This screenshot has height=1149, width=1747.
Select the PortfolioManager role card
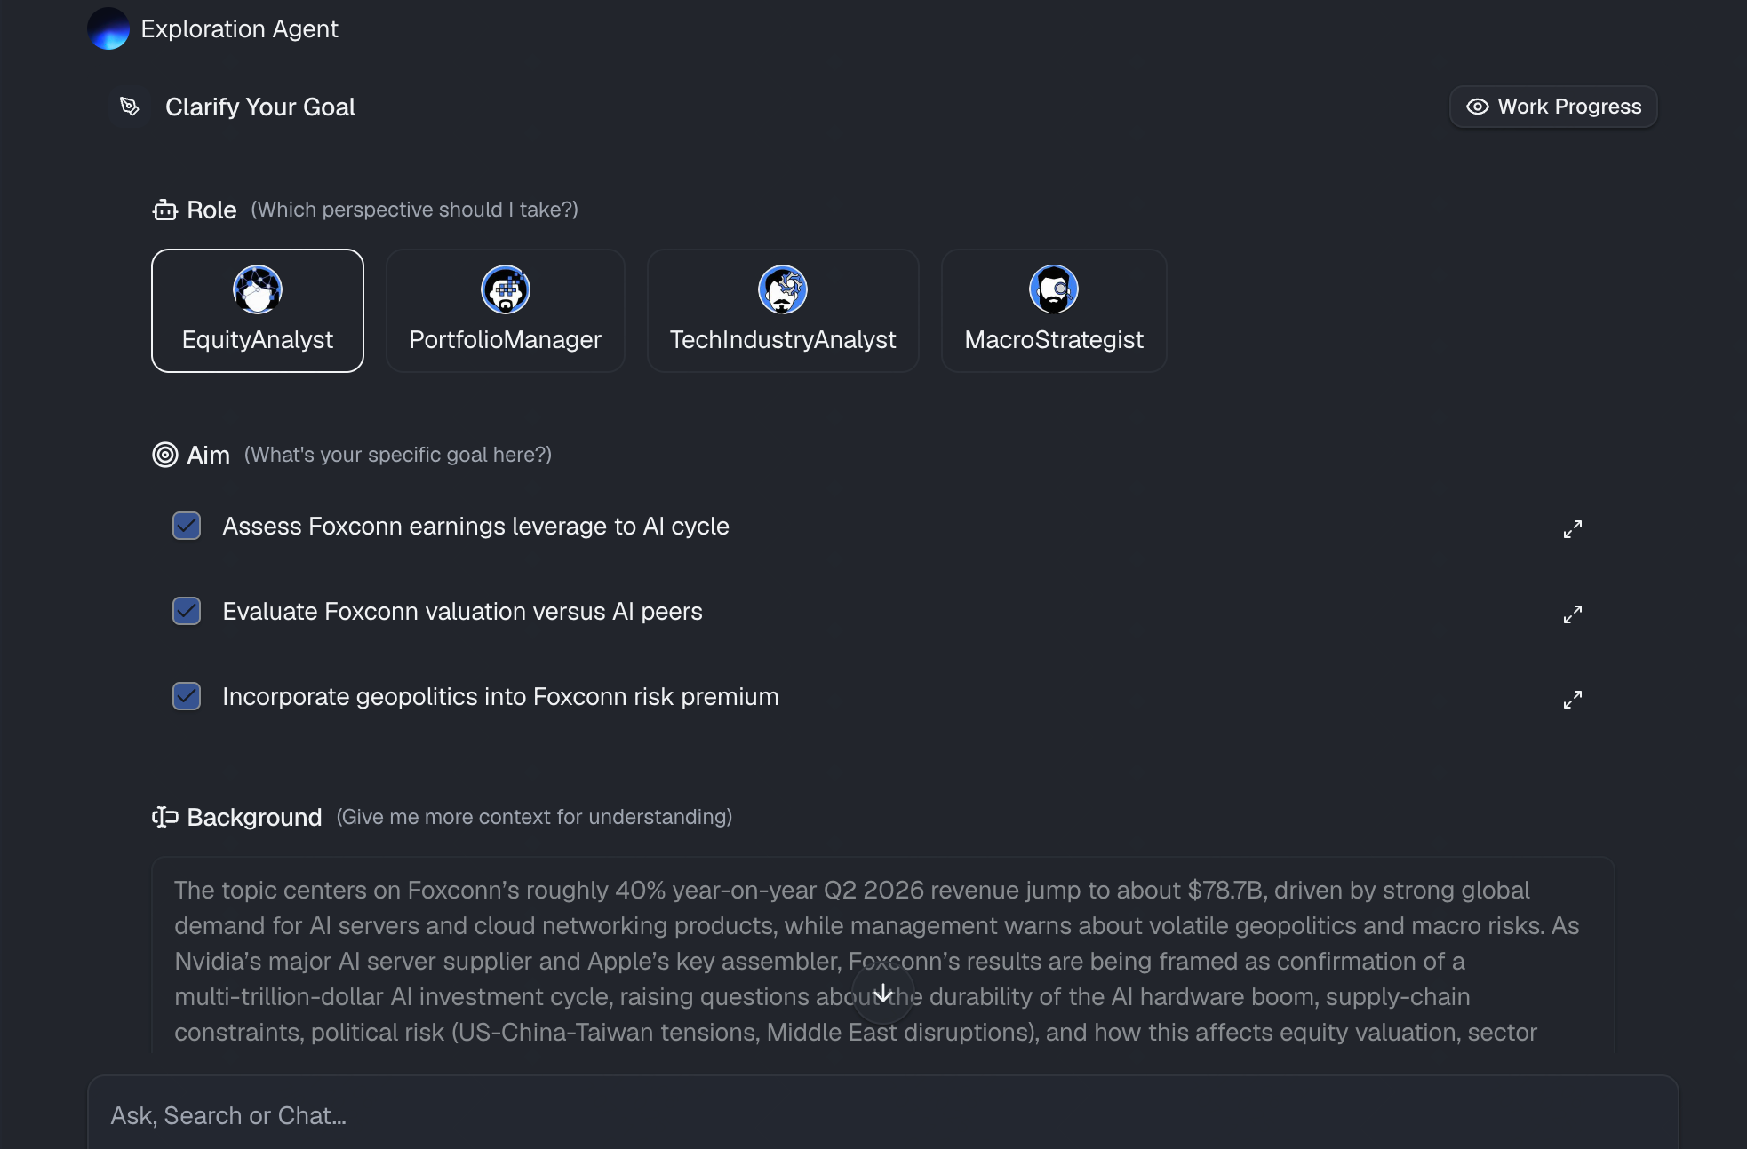[506, 311]
